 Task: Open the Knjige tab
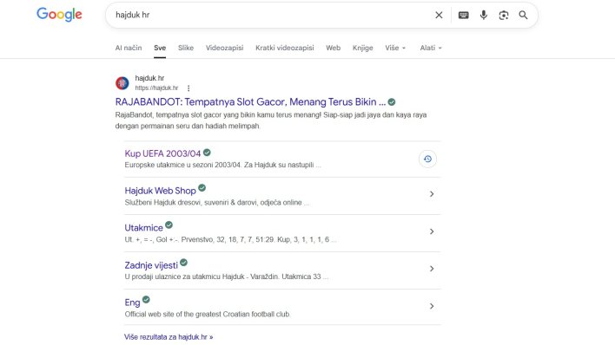pyautogui.click(x=362, y=48)
